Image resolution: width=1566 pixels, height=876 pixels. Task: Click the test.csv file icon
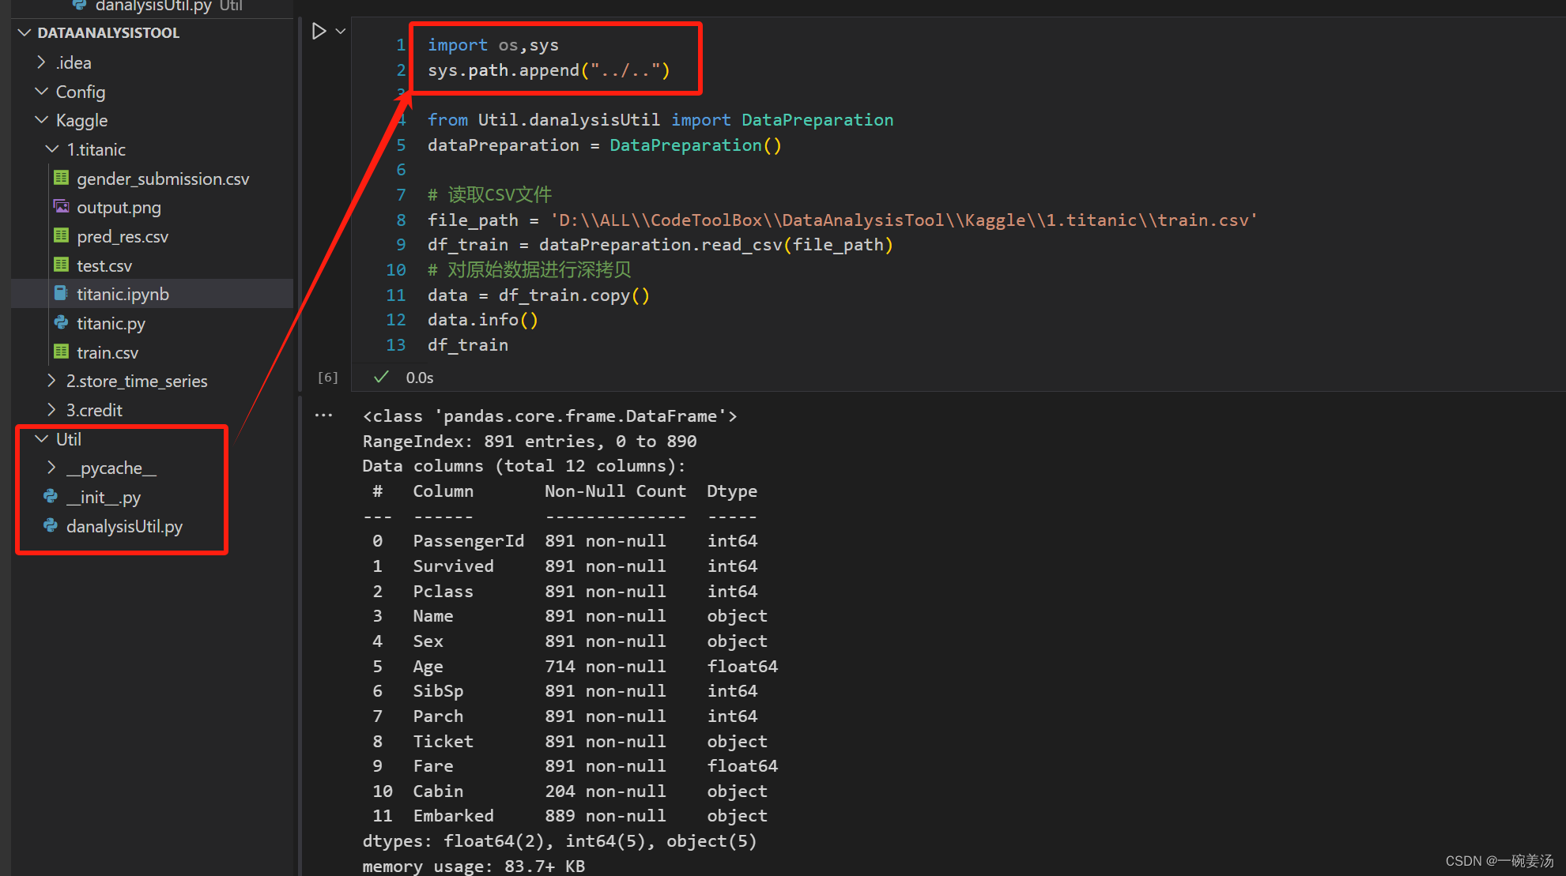[x=61, y=265]
